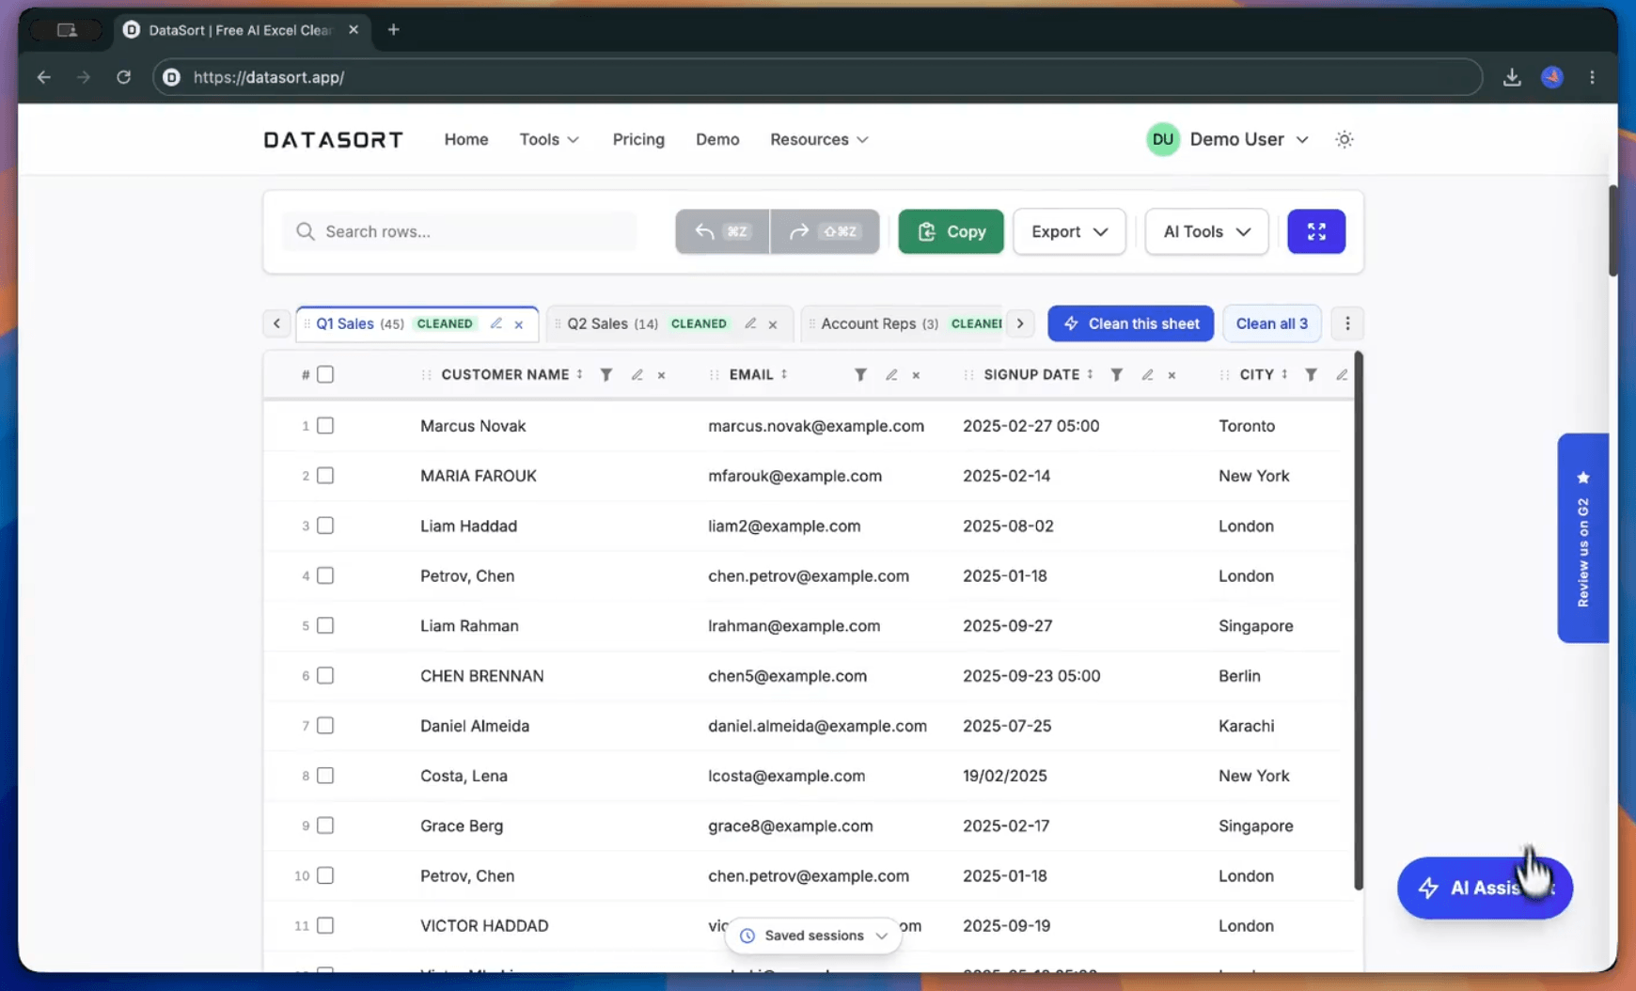Remove the Signup Date column
This screenshot has height=991, width=1636.
[1172, 375]
